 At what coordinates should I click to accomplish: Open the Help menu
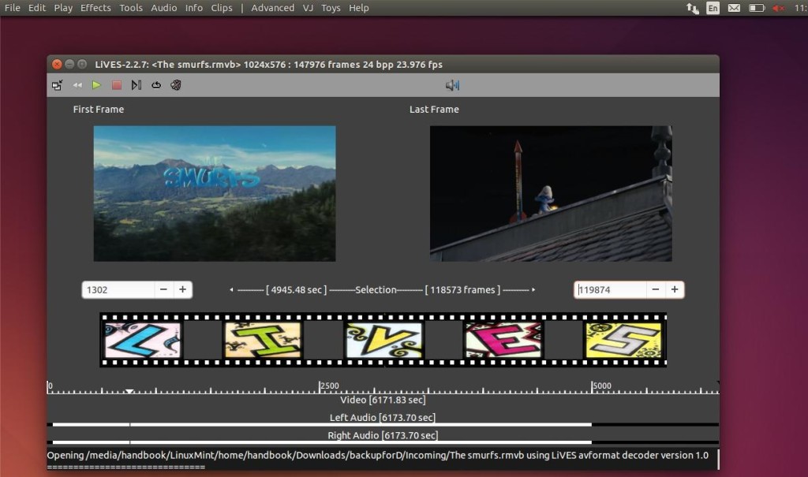point(359,8)
